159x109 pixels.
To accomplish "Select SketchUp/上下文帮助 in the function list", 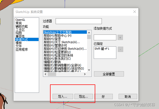I will 65,32.
